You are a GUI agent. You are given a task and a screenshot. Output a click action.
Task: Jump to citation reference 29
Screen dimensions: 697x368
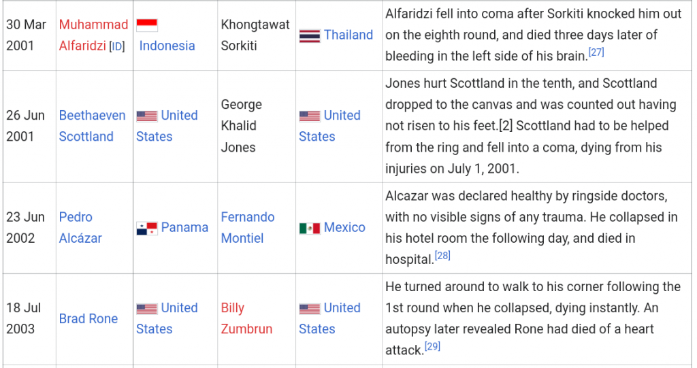click(x=432, y=346)
